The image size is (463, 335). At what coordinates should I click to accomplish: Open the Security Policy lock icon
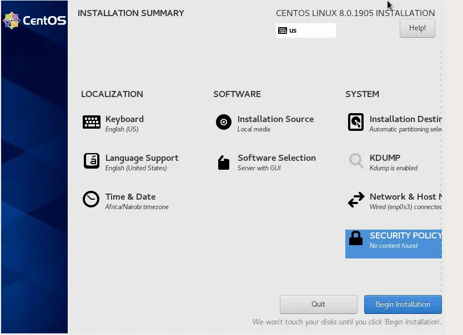click(x=355, y=238)
